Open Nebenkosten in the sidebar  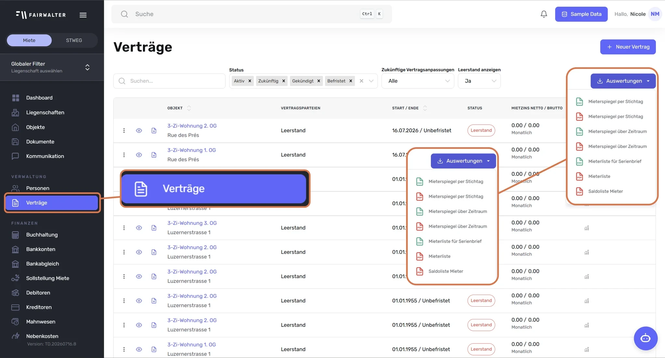42,336
